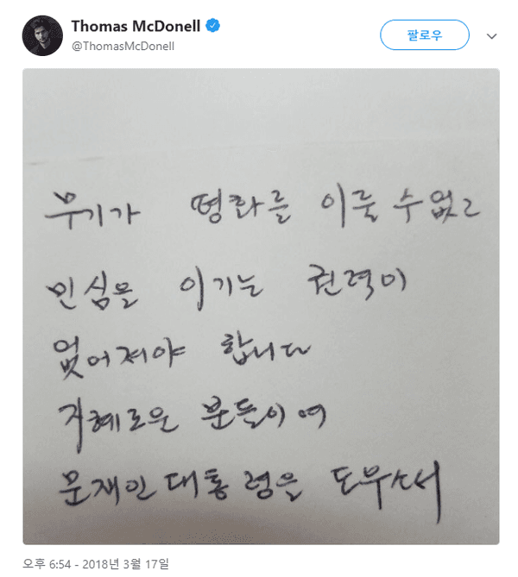Click the handwritten words 민심을 이기는 권력이
The height and width of the screenshot is (577, 518).
click(226, 288)
